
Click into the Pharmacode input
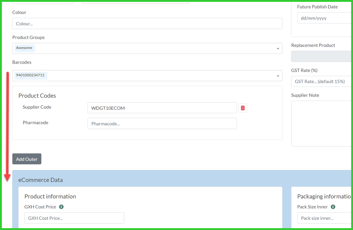point(162,124)
